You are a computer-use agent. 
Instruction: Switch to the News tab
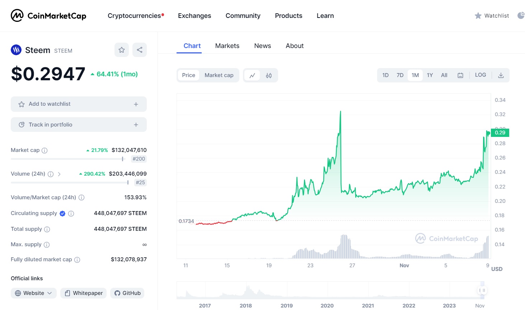[x=263, y=46]
